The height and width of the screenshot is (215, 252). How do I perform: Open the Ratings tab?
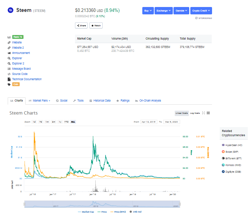(123, 101)
